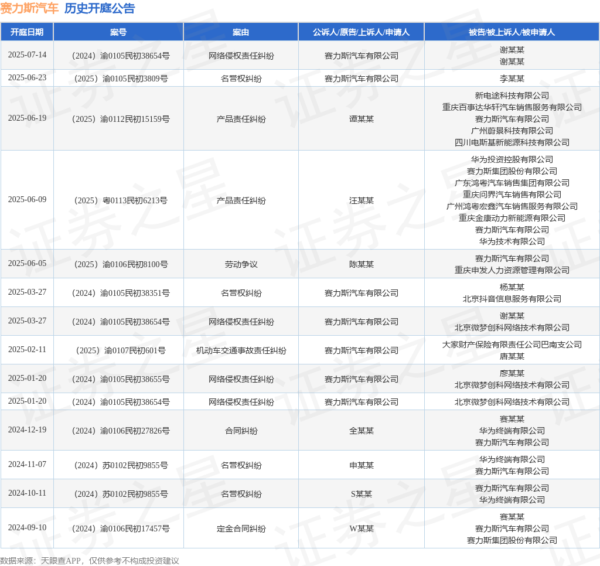Image resolution: width=600 pixels, height=566 pixels.
Task: Click case number (2024)渝0106民初17457号
Action: (x=121, y=529)
